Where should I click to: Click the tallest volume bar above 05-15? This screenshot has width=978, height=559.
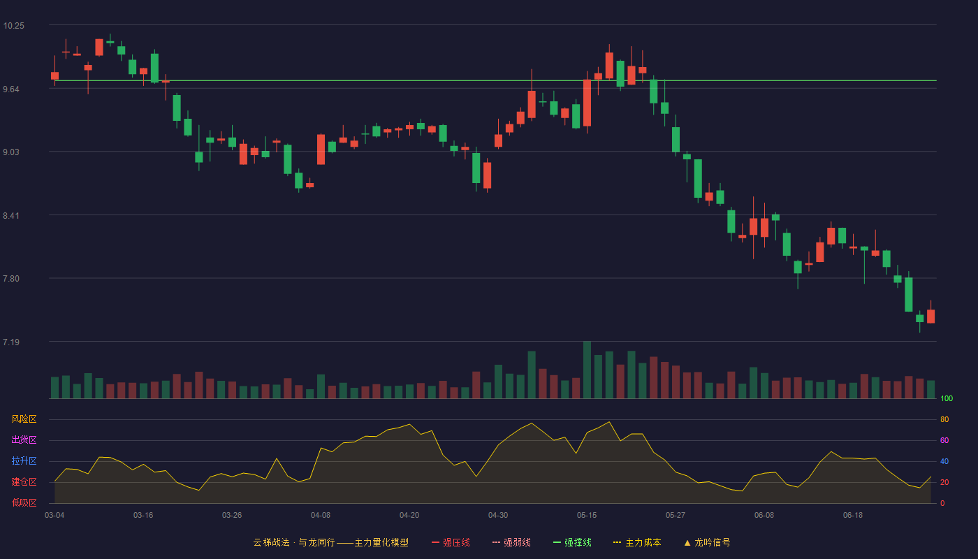tap(587, 370)
